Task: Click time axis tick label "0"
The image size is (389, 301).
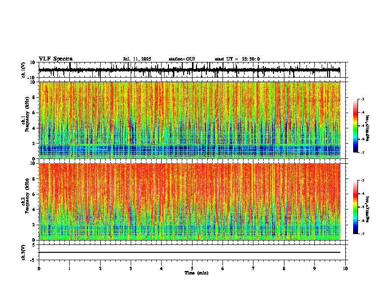Action: tap(39, 269)
